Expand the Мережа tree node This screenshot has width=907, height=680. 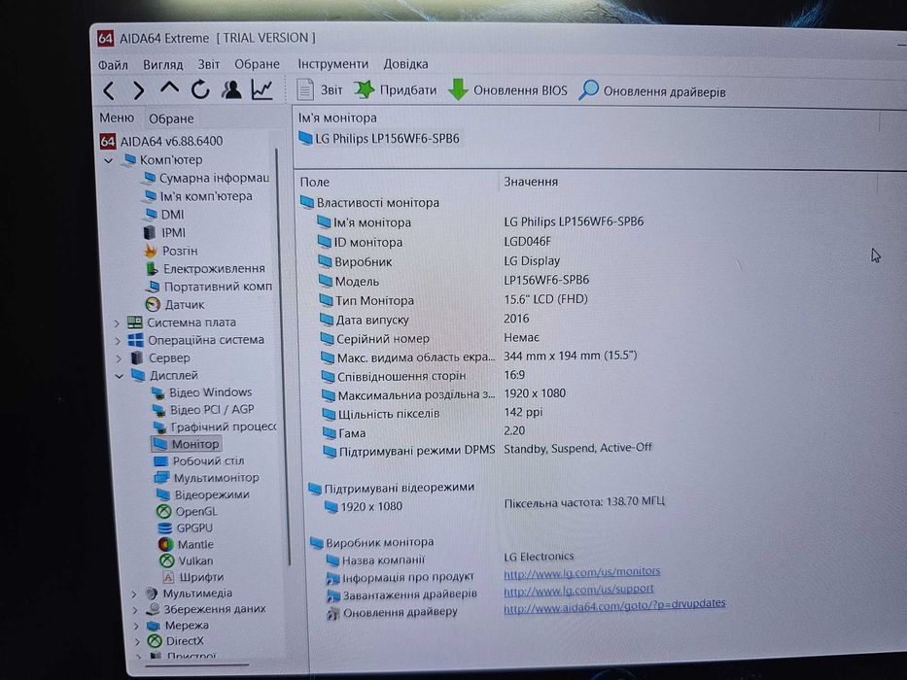tap(136, 626)
